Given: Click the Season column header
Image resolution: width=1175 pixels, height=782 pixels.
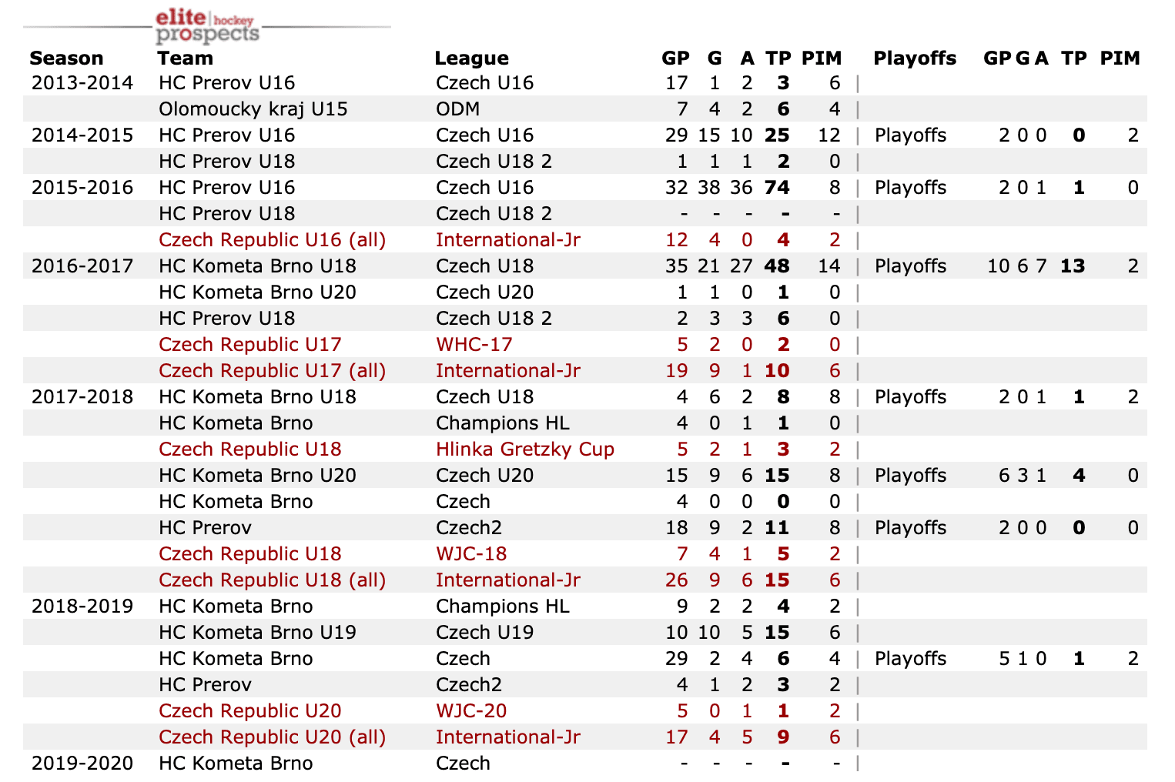Looking at the screenshot, I should pos(66,58).
